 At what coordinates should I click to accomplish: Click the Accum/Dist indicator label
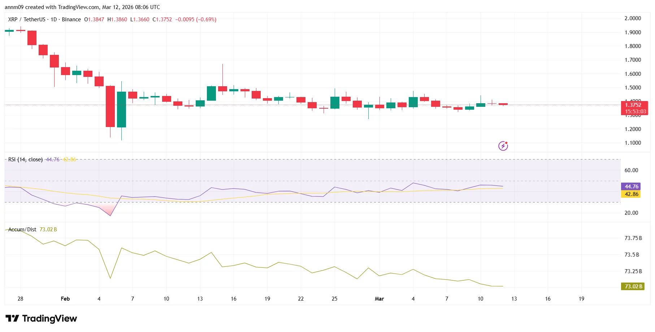(22, 229)
